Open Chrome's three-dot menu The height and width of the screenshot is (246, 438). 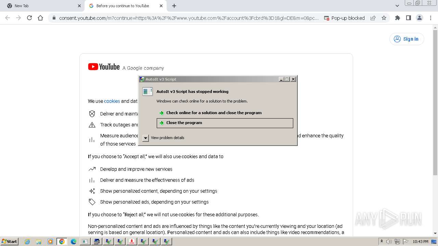[430, 18]
